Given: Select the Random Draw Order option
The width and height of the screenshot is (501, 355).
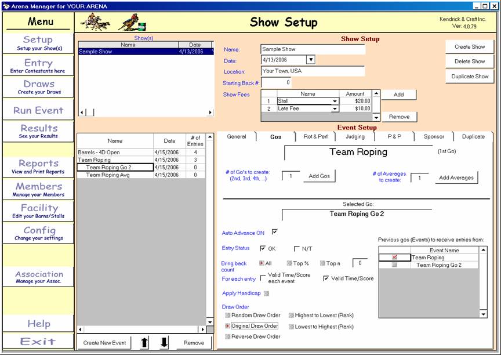Looking at the screenshot, I should 228,316.
